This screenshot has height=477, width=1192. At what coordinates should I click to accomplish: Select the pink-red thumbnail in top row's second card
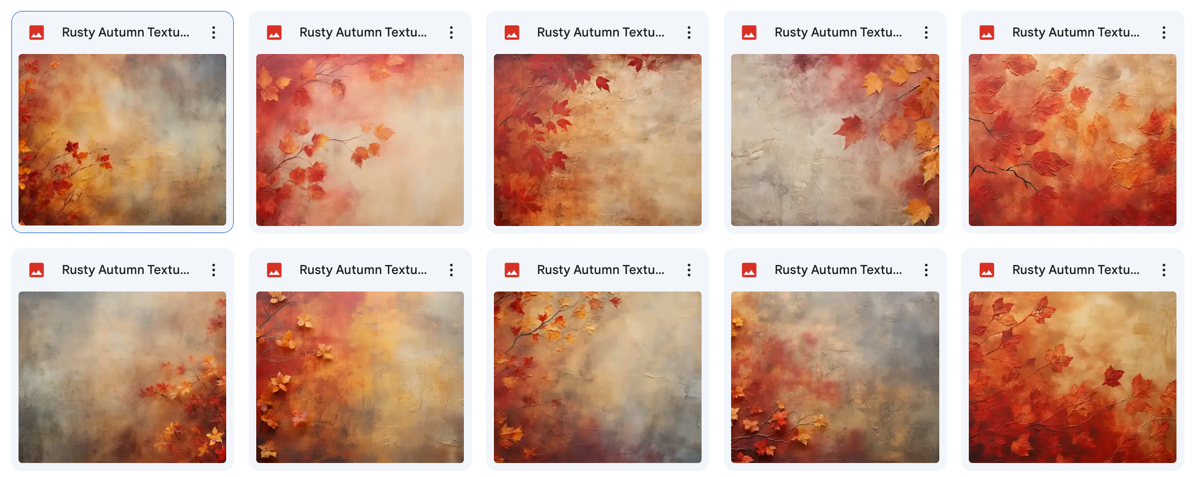(360, 140)
